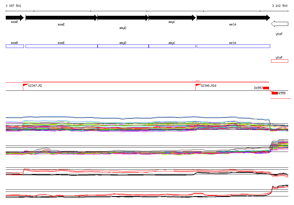Click the blue amyD annotation box
Screen dimensions: 294x205
123,46
